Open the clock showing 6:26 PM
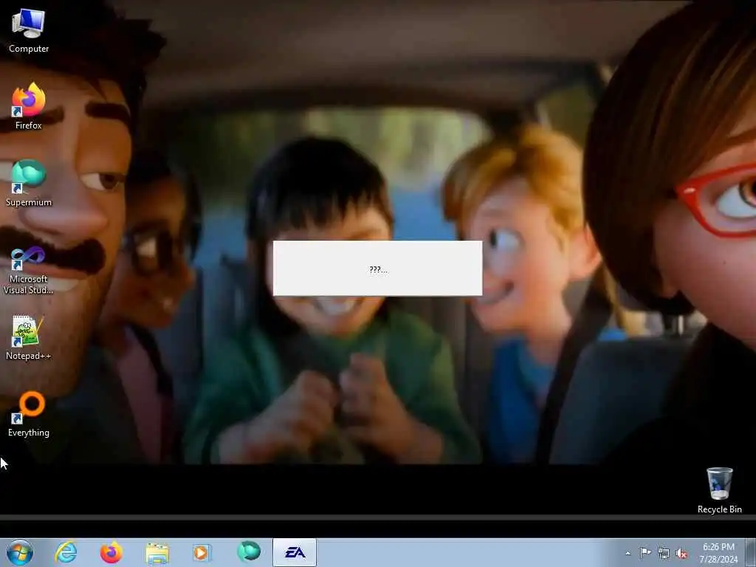Screen dimensions: 756x567 pos(718,553)
